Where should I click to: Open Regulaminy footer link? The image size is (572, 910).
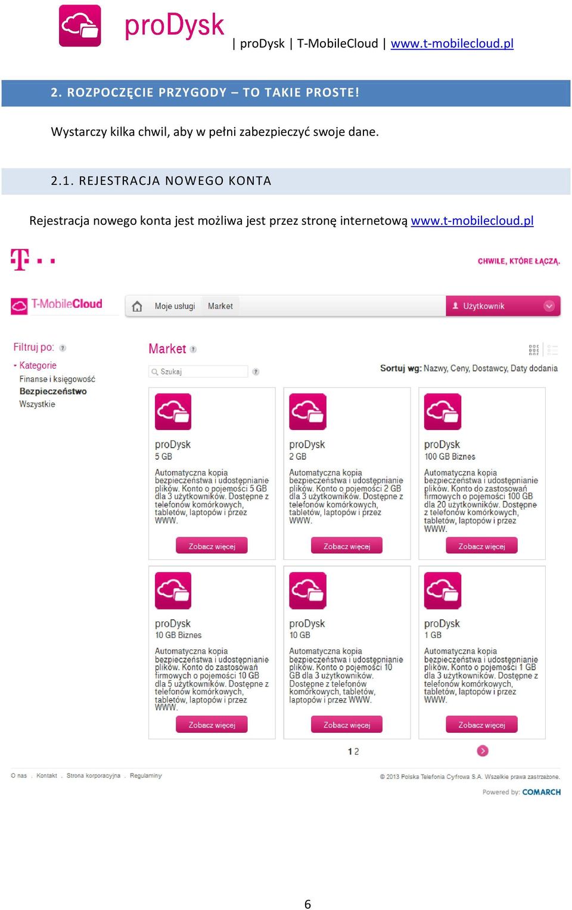[x=146, y=776]
